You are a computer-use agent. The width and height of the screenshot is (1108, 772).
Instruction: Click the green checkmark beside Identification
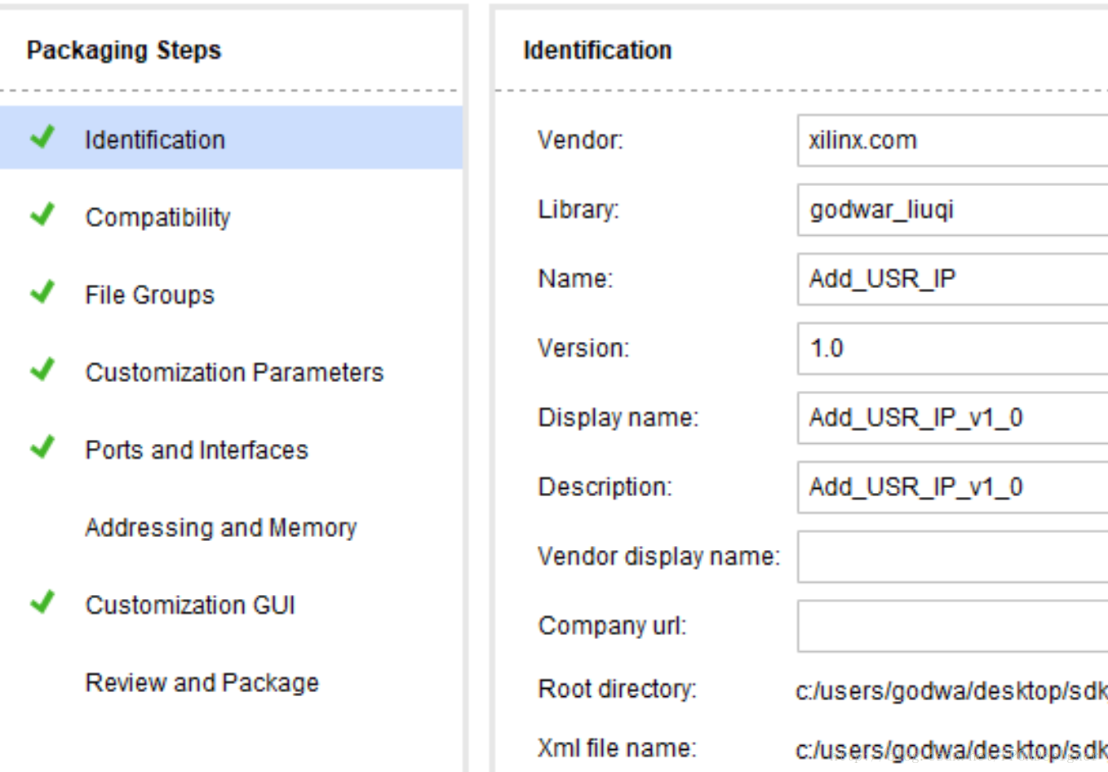(x=42, y=137)
